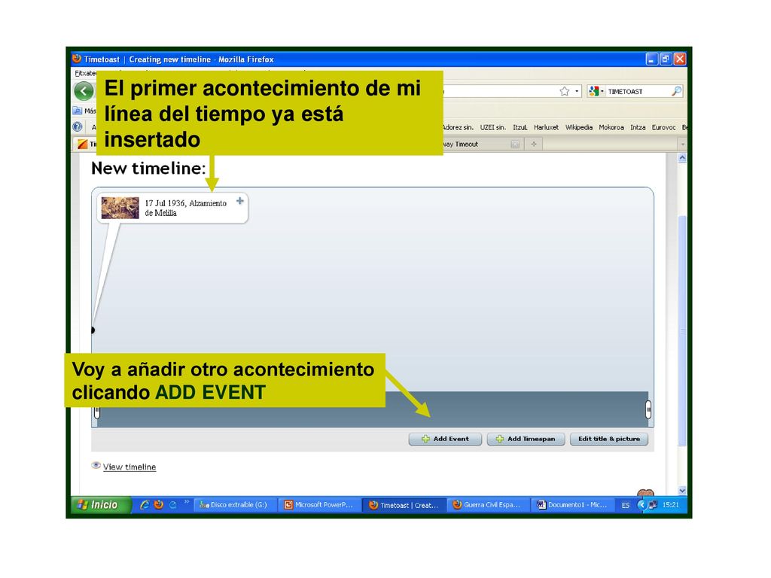Grab the right handle of the timeline range bar
Screen dimensions: 771x578
click(648, 409)
